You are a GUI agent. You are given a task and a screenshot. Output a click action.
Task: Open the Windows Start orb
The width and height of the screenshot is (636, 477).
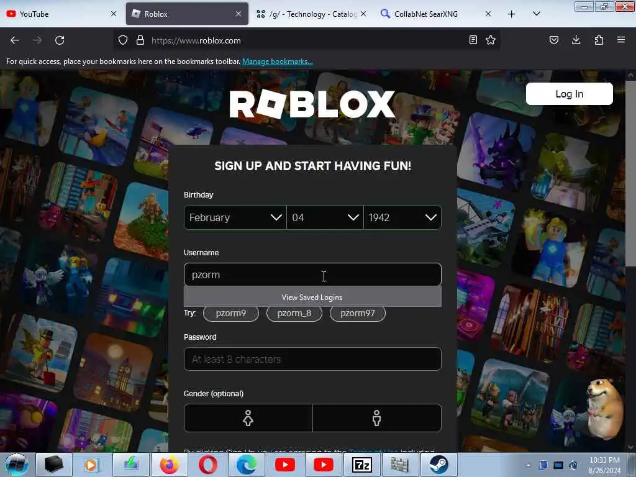tap(17, 465)
